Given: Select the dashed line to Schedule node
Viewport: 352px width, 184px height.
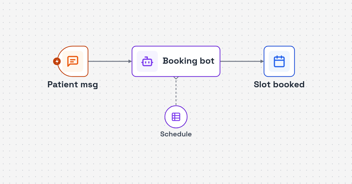Looking at the screenshot, I should point(176,92).
